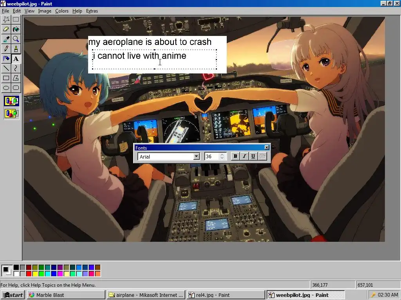
Task: Toggle vertical text in Fonts toolbar
Action: 262,156
